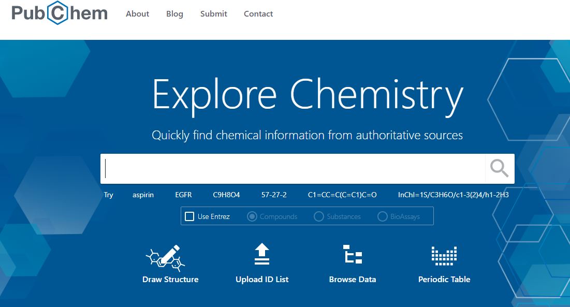Click the Upload ID List label

262,280
